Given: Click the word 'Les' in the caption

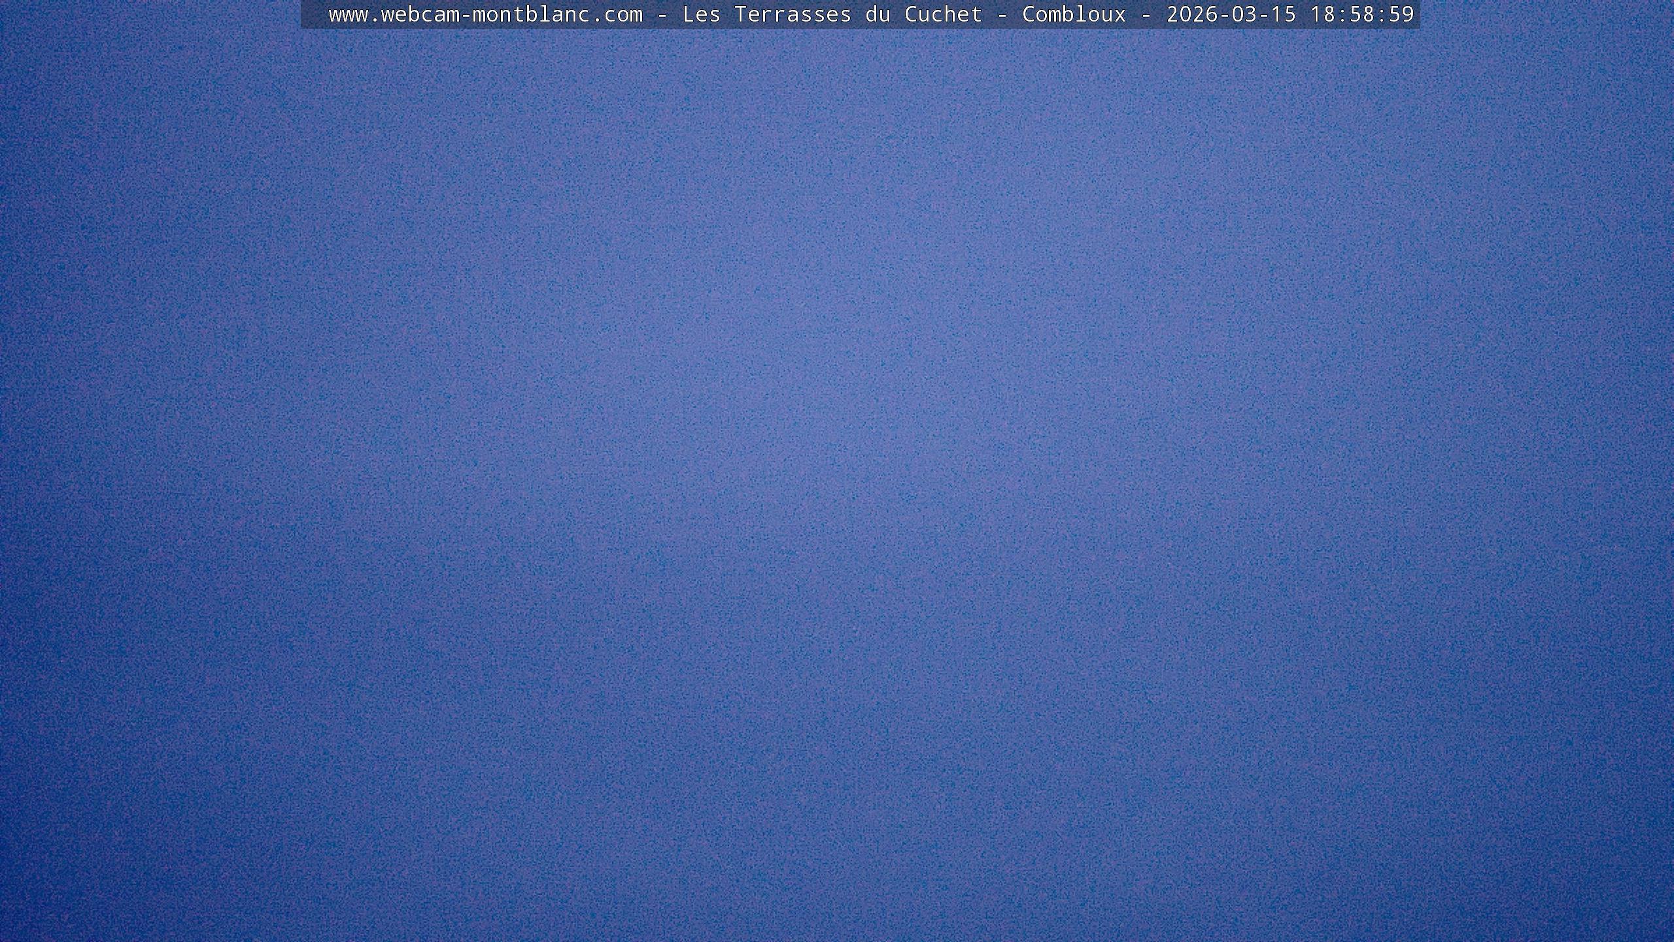Looking at the screenshot, I should pos(701,14).
